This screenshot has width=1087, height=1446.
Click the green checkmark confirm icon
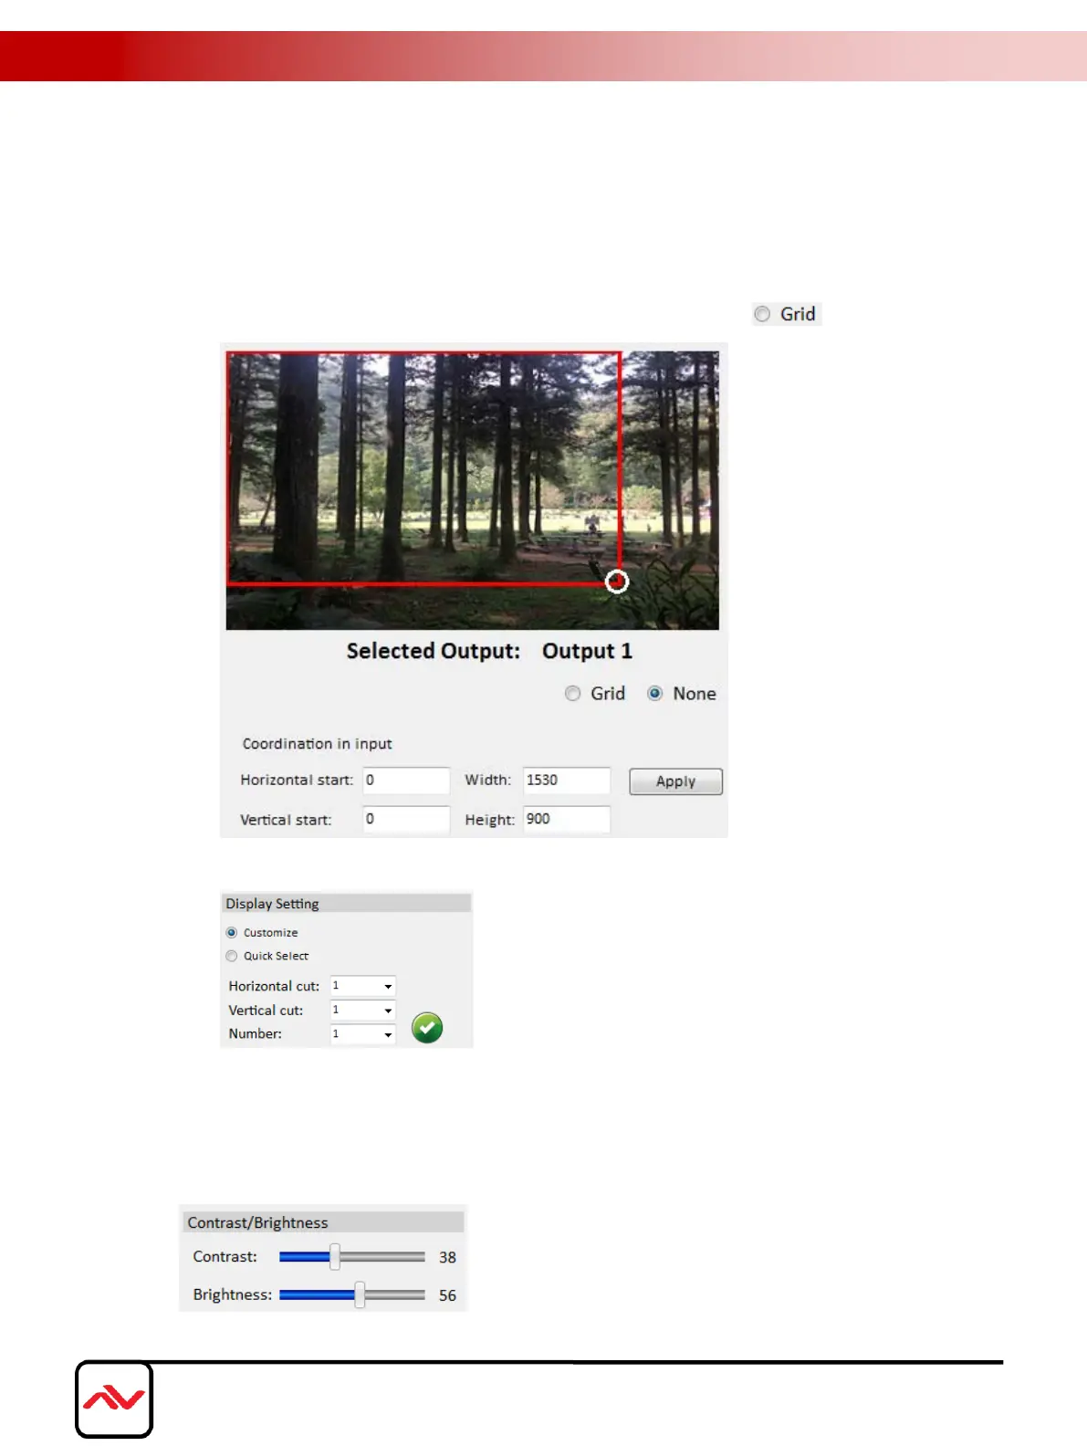pyautogui.click(x=426, y=1028)
